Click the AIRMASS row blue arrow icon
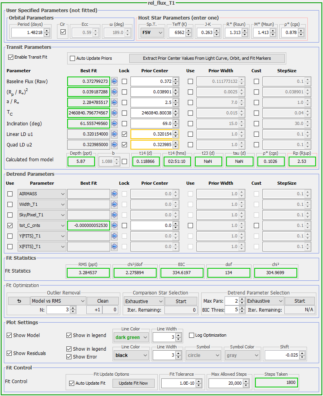Image resolution: width=323 pixels, height=396 pixels. 114,194
